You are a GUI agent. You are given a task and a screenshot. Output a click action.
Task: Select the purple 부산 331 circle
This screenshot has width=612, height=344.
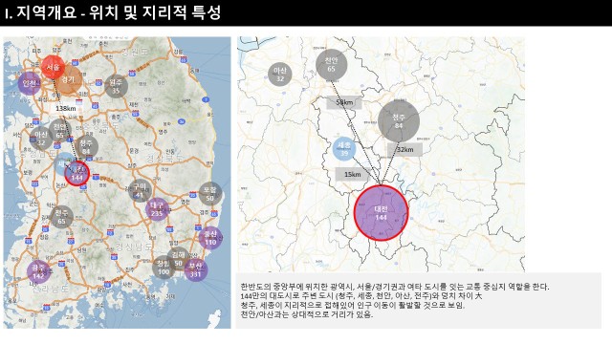pyautogui.click(x=195, y=269)
